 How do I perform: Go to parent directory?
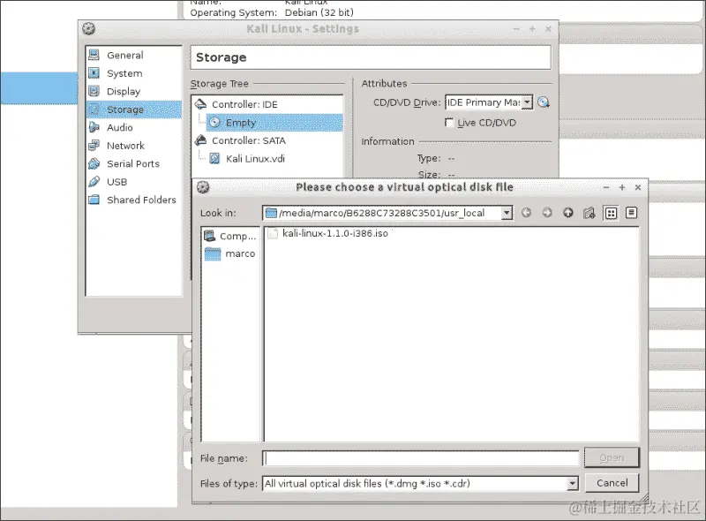point(568,213)
